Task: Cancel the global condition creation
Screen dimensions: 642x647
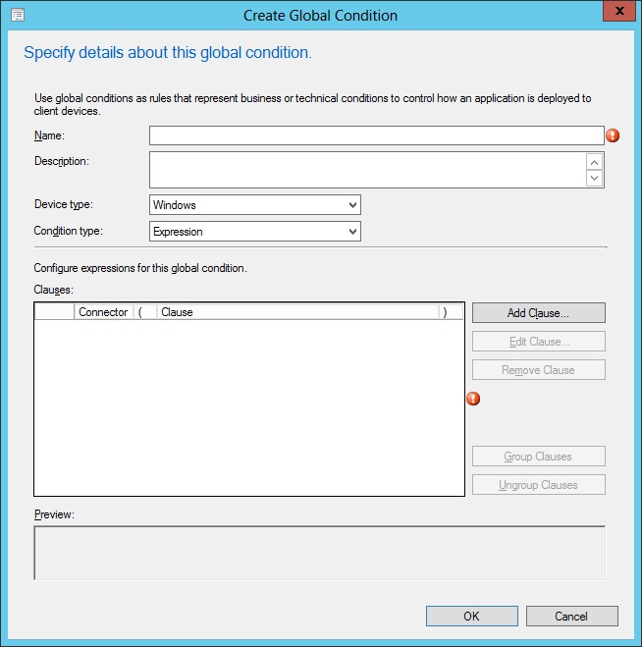Action: coord(571,617)
